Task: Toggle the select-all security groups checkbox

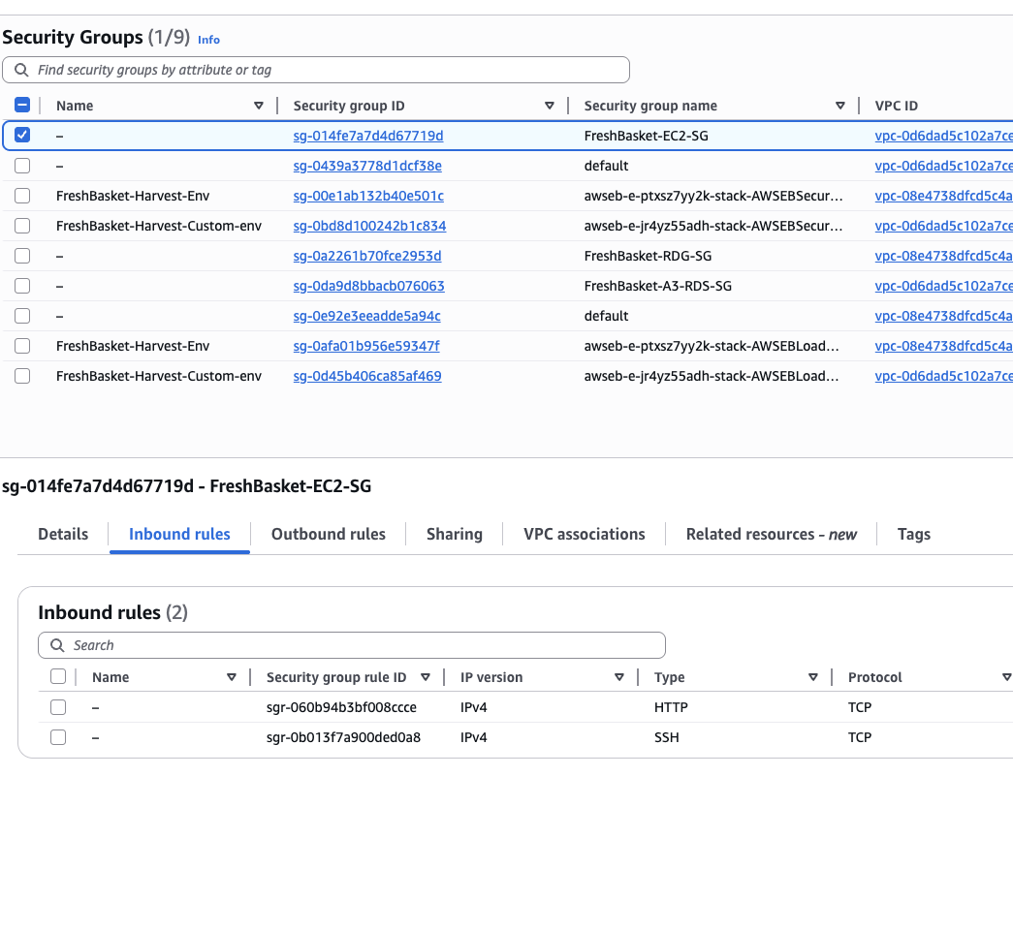Action: click(22, 105)
